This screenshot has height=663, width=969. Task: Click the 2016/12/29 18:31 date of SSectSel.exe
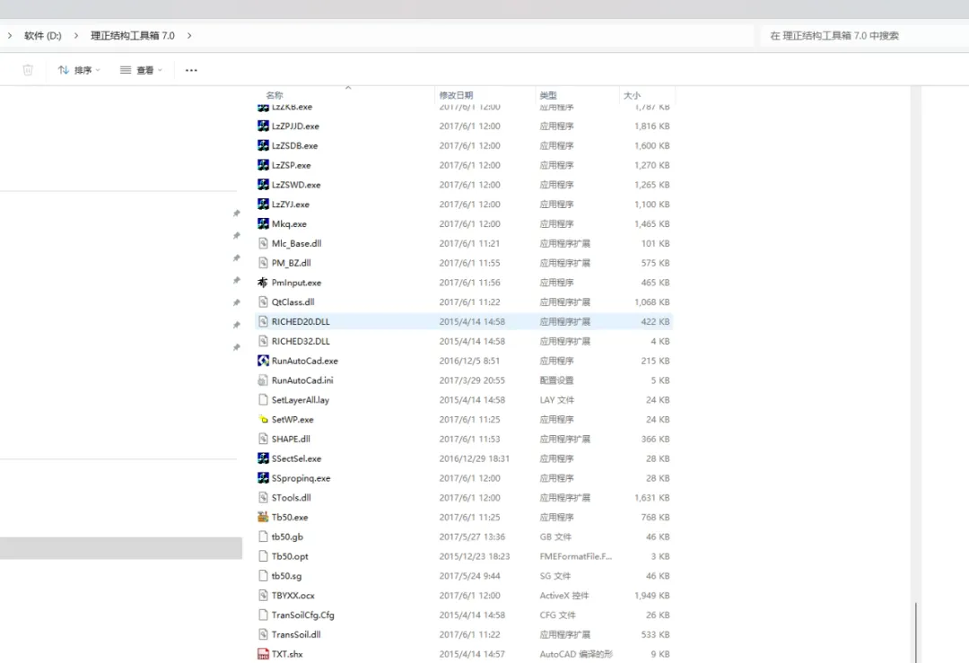click(x=475, y=458)
